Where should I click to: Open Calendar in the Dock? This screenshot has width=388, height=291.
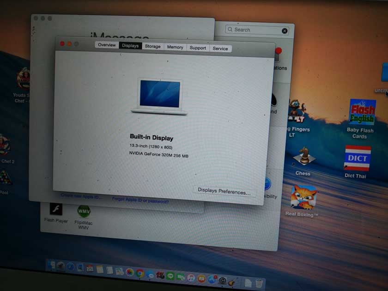click(x=90, y=268)
